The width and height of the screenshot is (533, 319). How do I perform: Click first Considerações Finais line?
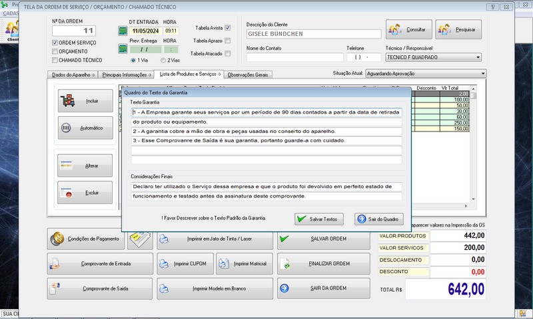pos(266,187)
